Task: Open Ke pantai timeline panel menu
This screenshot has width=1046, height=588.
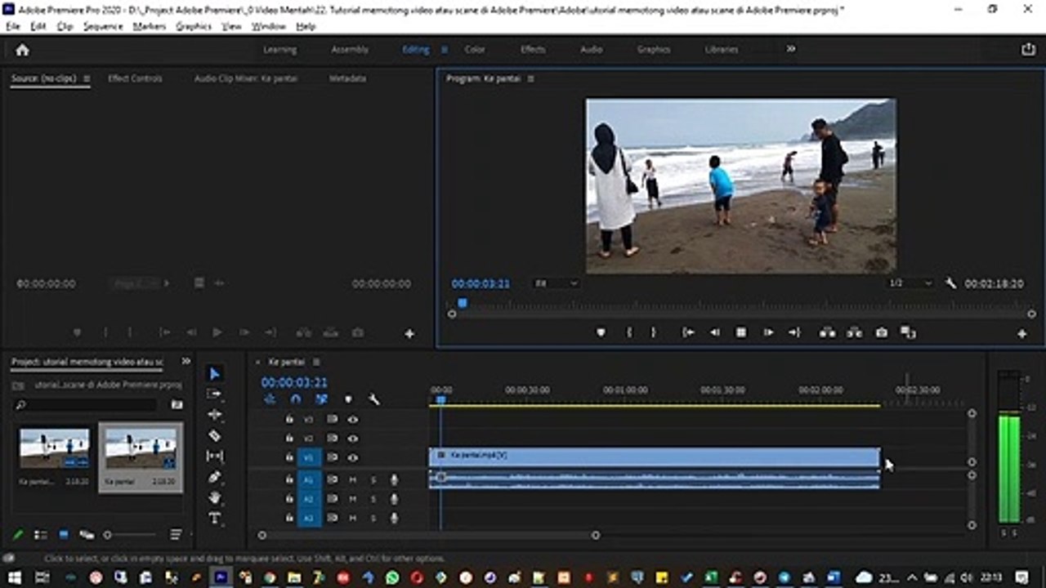Action: [316, 362]
